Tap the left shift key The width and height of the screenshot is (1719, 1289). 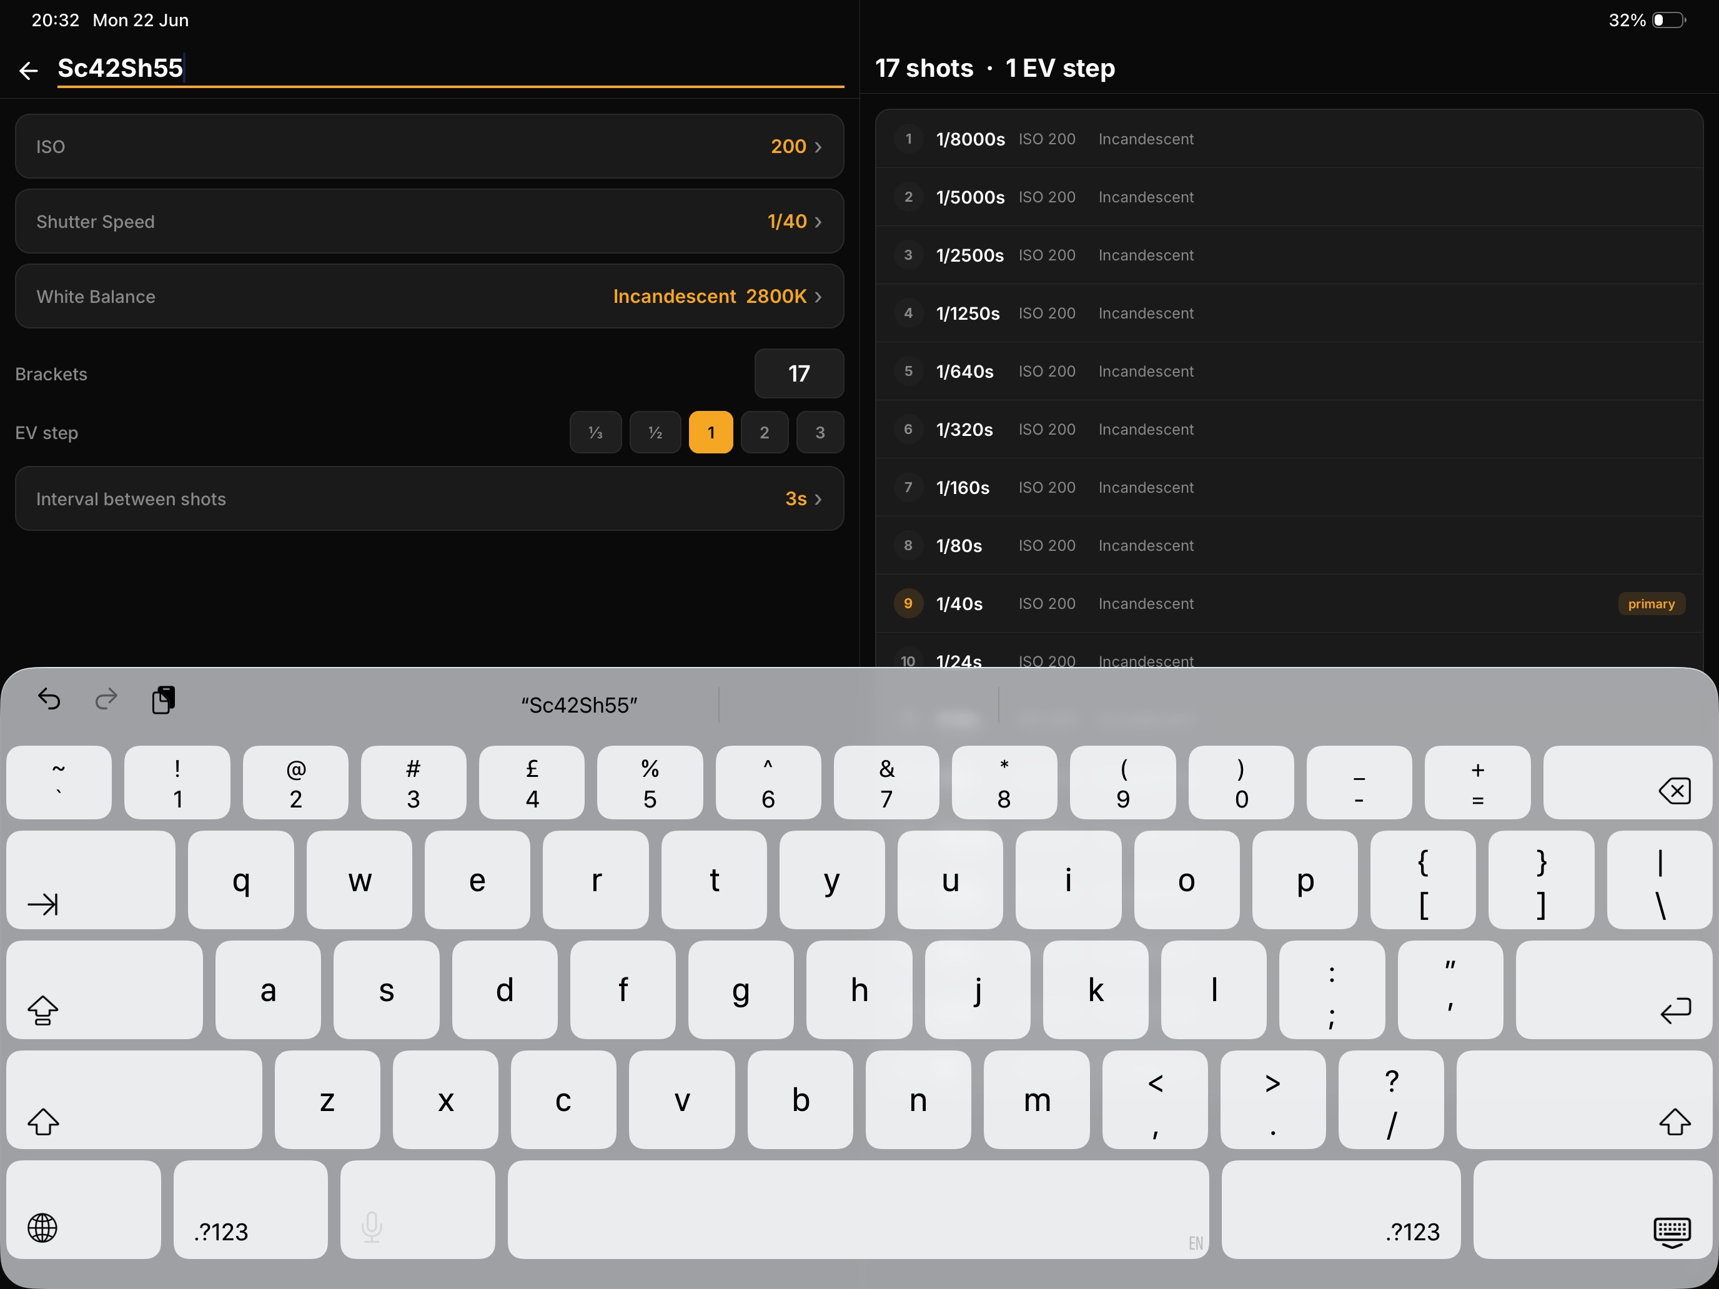134,1099
